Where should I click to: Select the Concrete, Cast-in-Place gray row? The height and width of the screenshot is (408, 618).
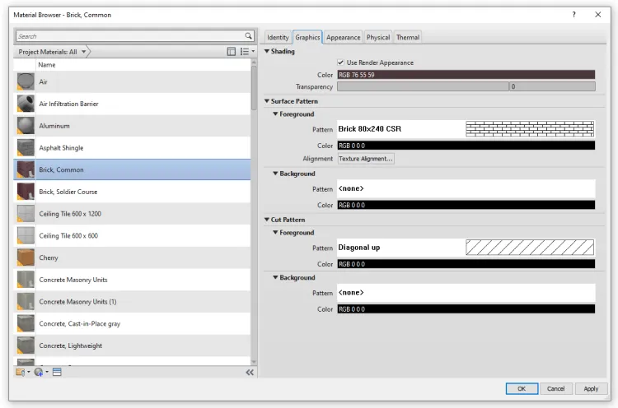pyautogui.click(x=132, y=324)
